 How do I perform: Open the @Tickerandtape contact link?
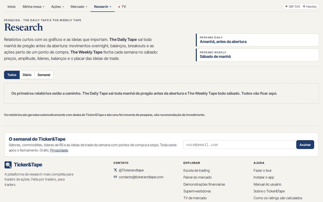click(131, 170)
